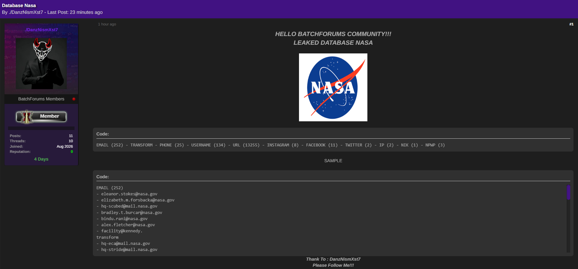Click the 'transform' line in the sample code

tap(107, 237)
